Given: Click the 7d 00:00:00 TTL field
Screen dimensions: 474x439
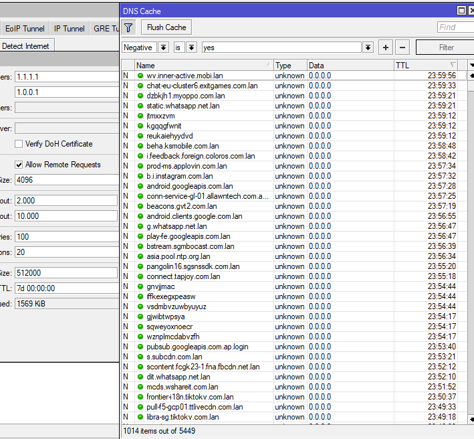Looking at the screenshot, I should pyautogui.click(x=67, y=288).
